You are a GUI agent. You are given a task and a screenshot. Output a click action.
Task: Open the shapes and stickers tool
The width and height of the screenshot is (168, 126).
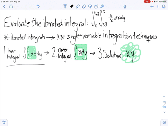(96, 6)
